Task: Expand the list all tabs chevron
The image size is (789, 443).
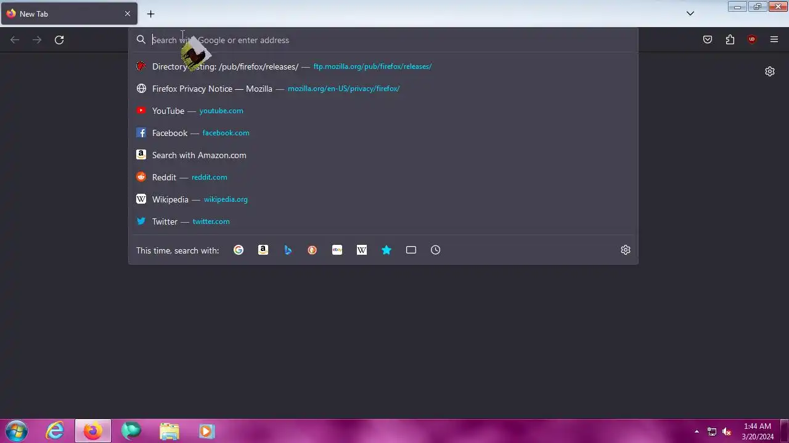Action: point(690,14)
